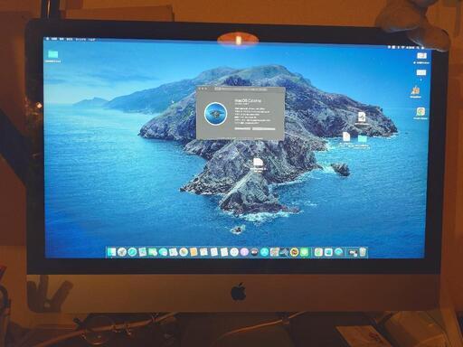This screenshot has width=463, height=347.
Task: Select the second drive icon on desktop
Action: pos(421,72)
